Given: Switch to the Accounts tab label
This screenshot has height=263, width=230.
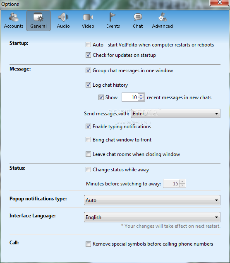Looking at the screenshot, I should pos(14,26).
